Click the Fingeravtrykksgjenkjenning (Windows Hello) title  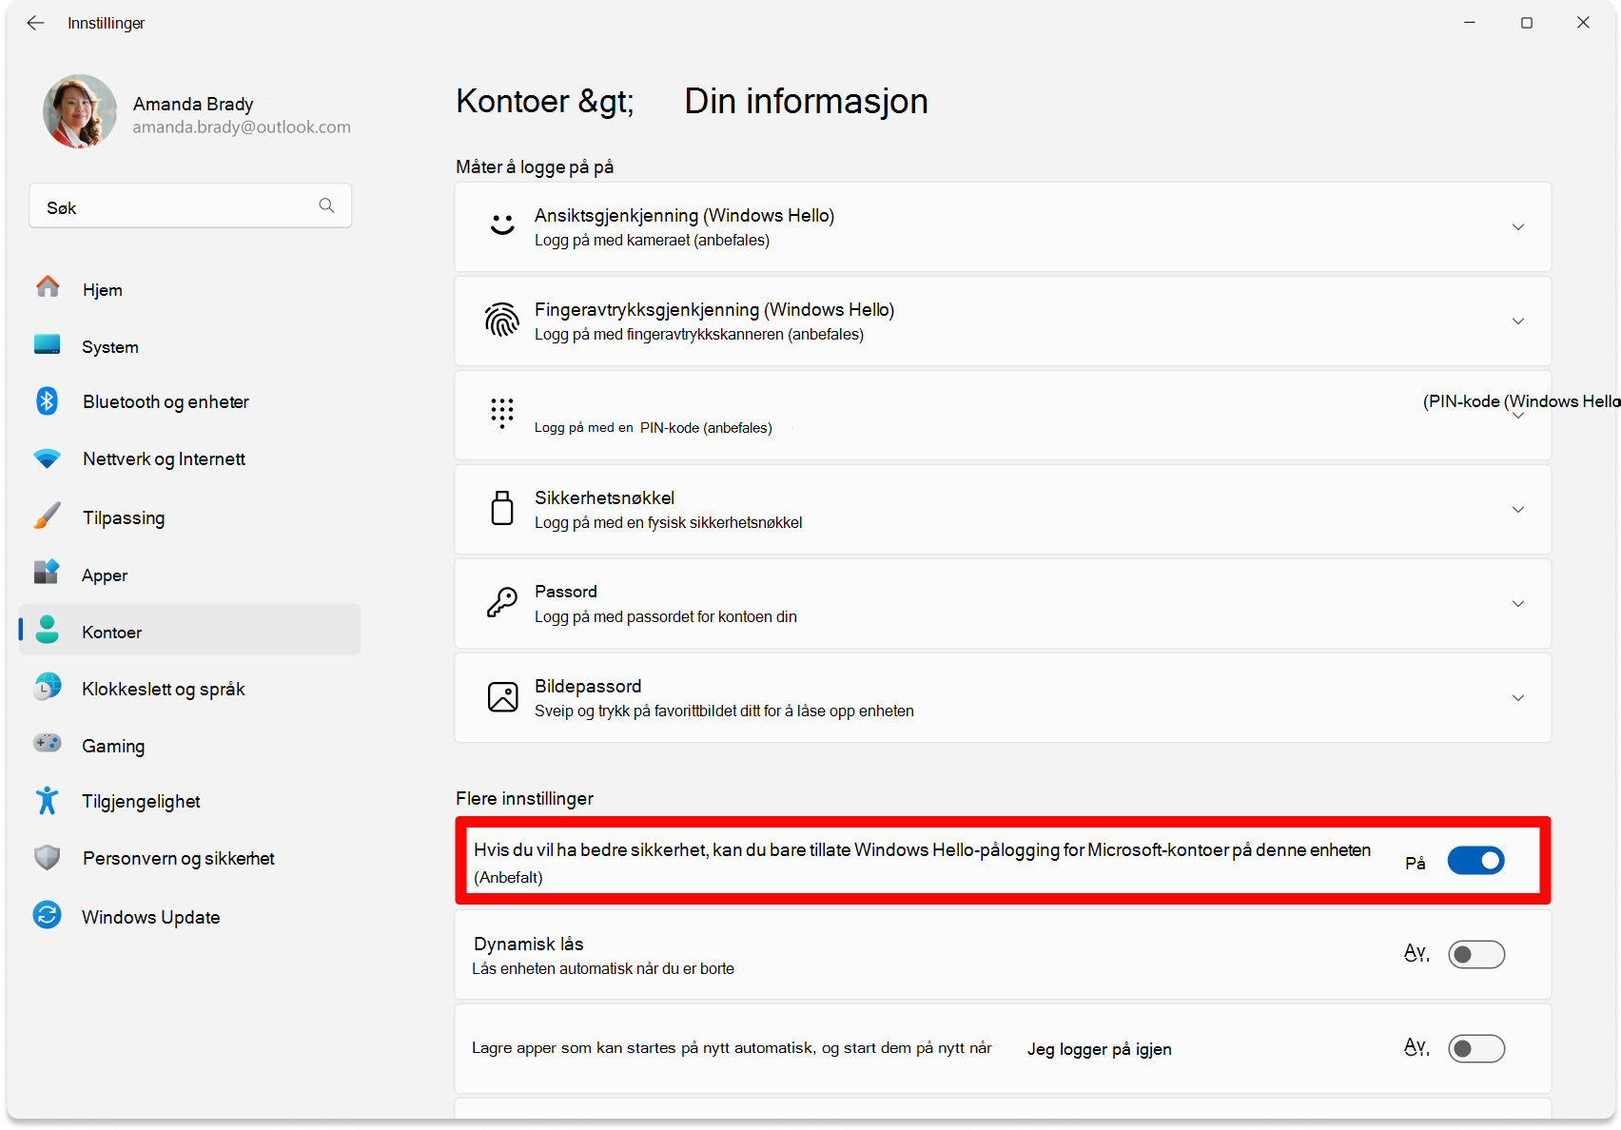(714, 310)
